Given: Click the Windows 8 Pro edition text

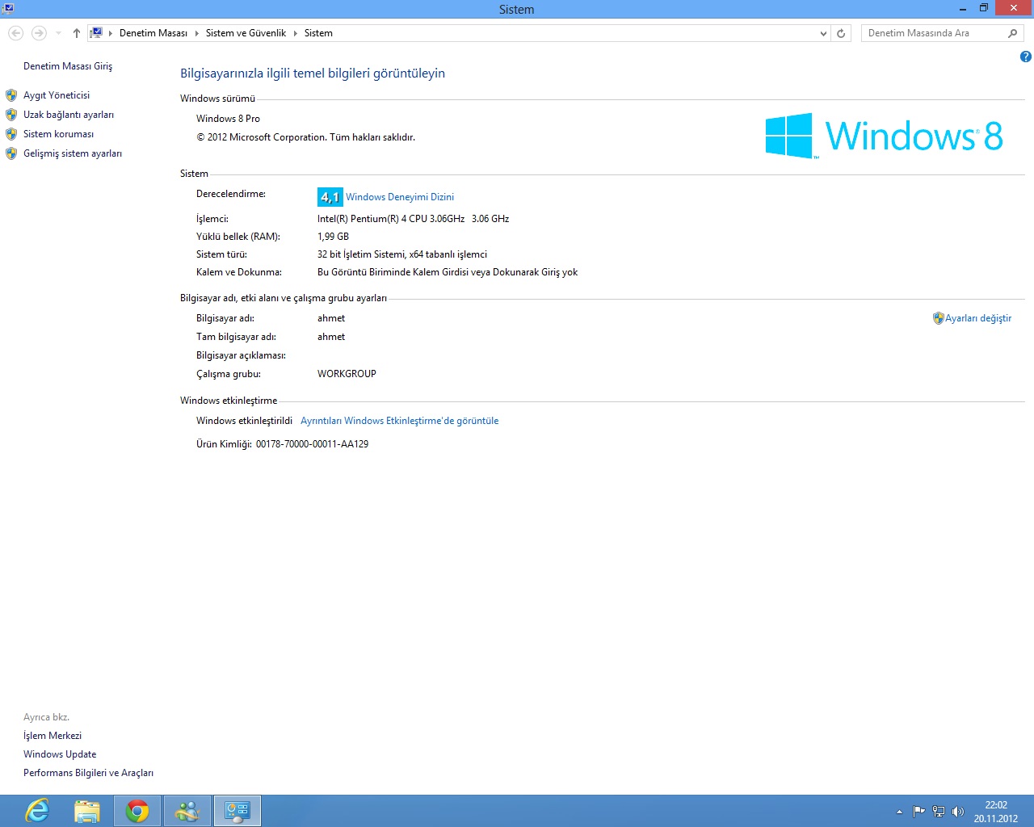Looking at the screenshot, I should point(228,119).
